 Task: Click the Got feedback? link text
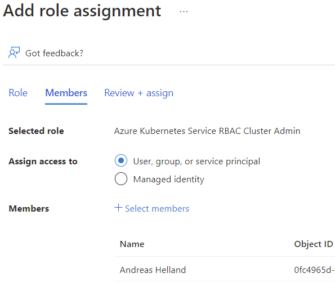click(54, 53)
